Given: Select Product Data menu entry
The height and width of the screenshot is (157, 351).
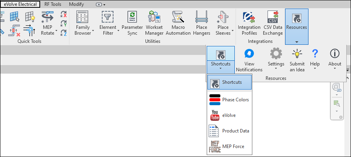Looking at the screenshot, I should (x=229, y=131).
